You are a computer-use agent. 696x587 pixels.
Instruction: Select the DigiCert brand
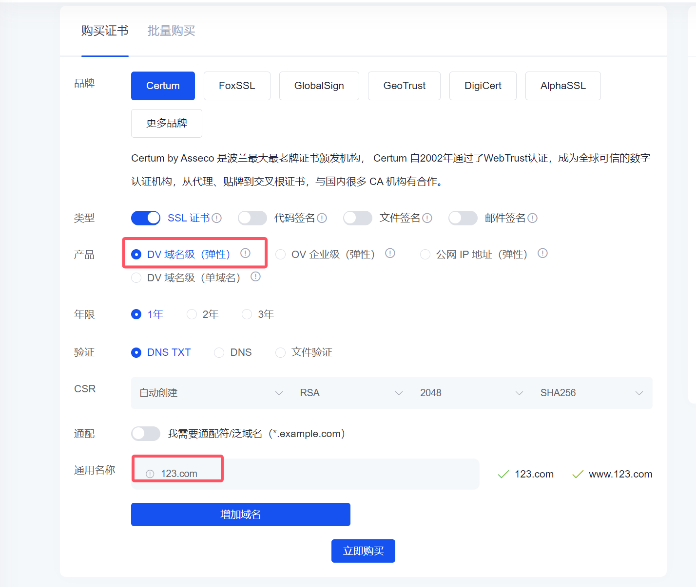(483, 86)
